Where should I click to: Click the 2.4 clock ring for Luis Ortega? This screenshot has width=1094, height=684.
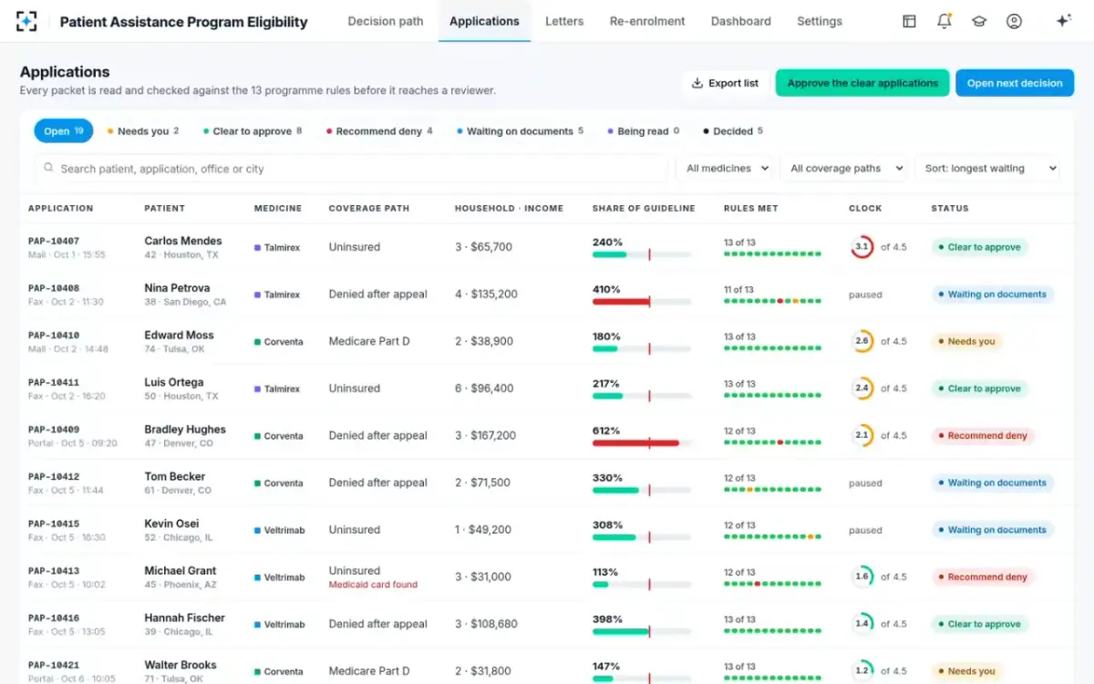click(x=862, y=389)
